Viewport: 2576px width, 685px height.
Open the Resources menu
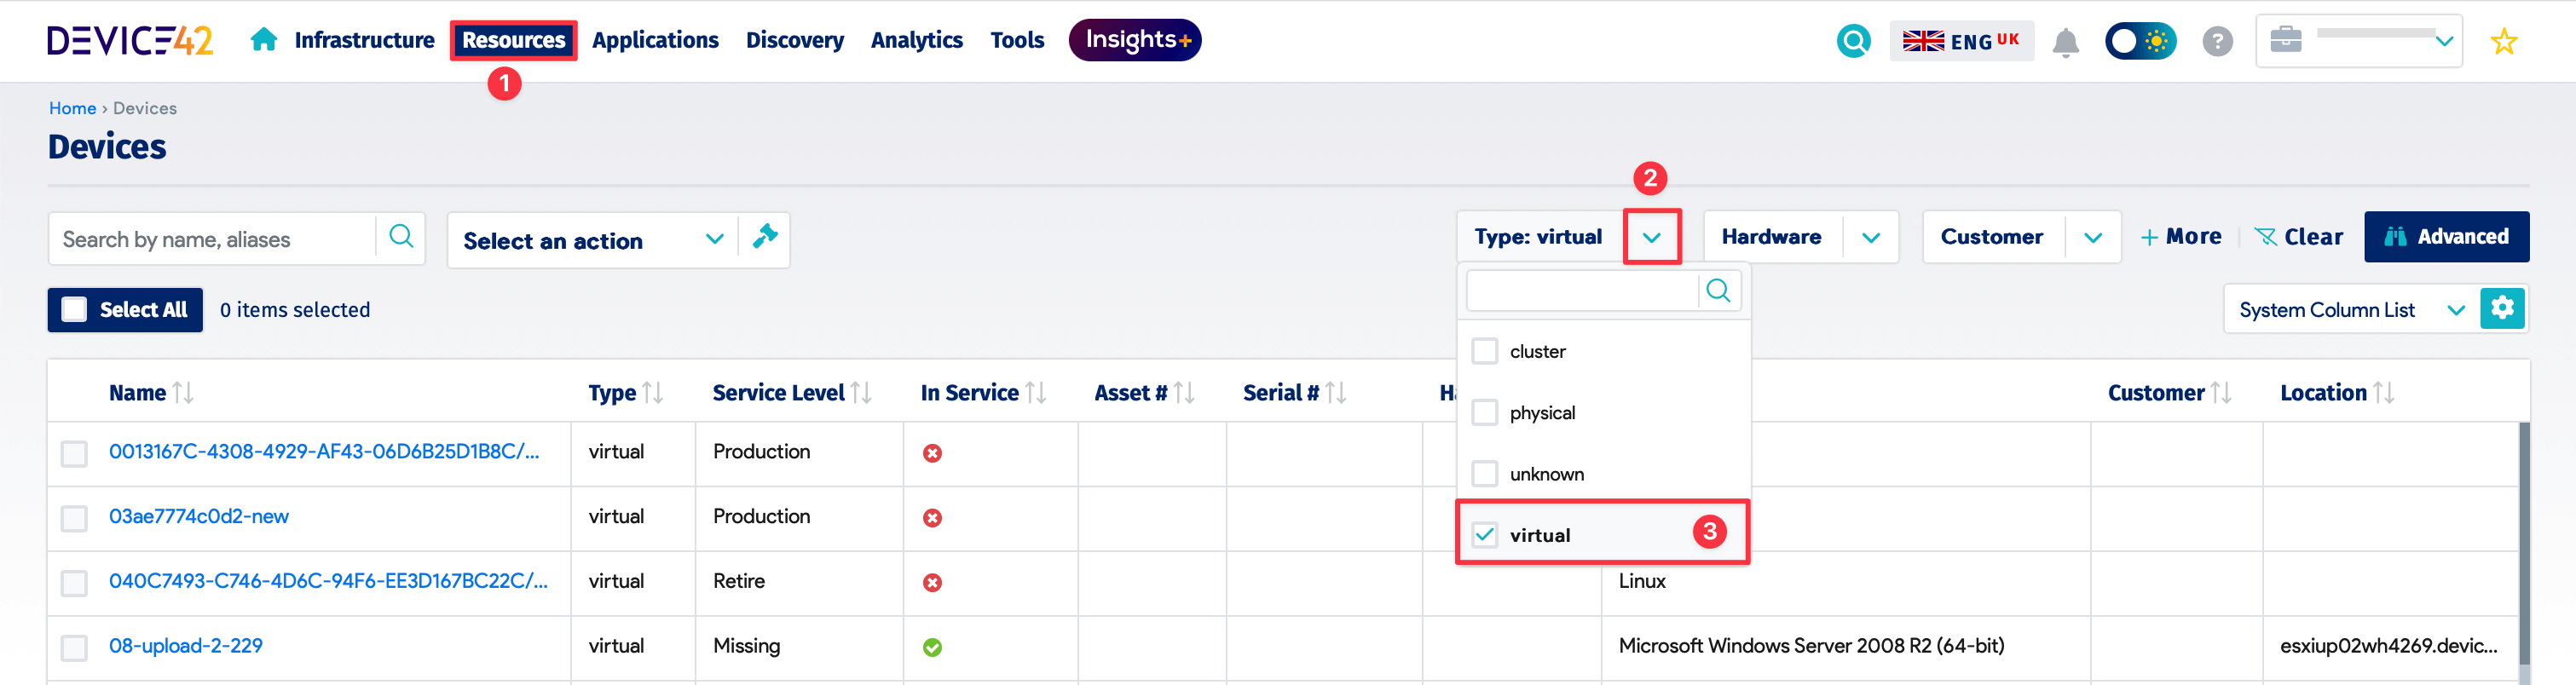(x=513, y=40)
